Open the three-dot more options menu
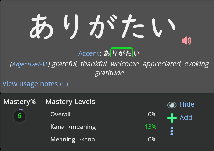This screenshot has height=151, width=214. [172, 131]
